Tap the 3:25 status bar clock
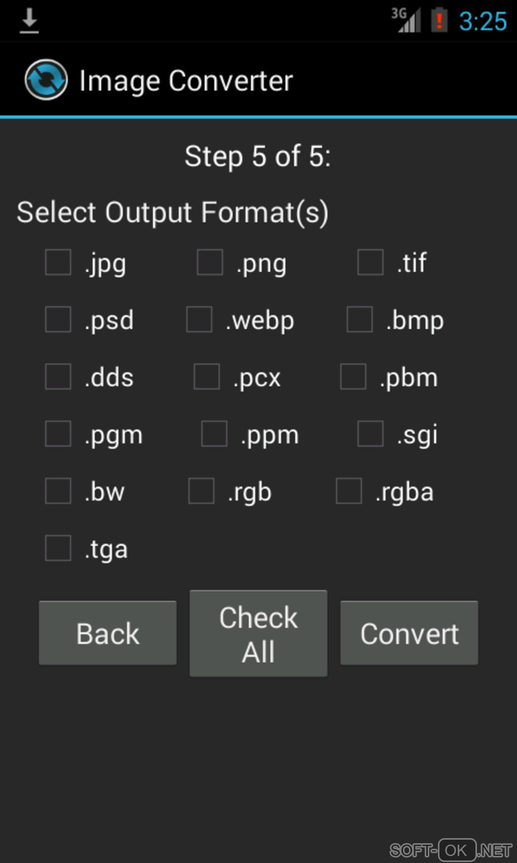 (x=483, y=21)
